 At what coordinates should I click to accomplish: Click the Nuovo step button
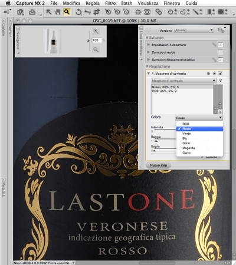(158, 165)
